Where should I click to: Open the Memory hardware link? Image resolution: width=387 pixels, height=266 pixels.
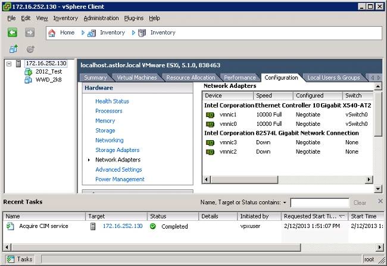(105, 121)
